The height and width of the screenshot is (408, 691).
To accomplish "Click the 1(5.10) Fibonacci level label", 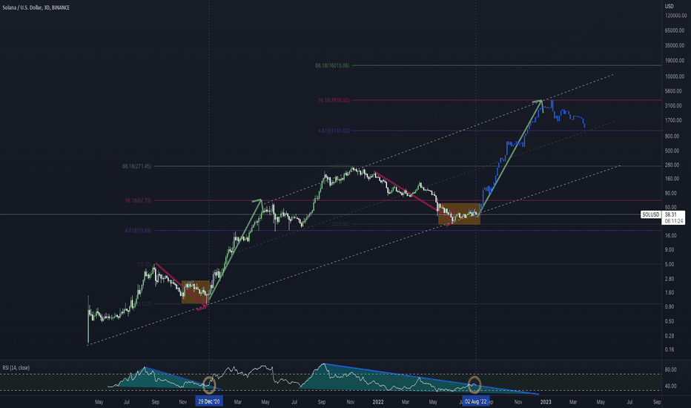I will point(144,264).
